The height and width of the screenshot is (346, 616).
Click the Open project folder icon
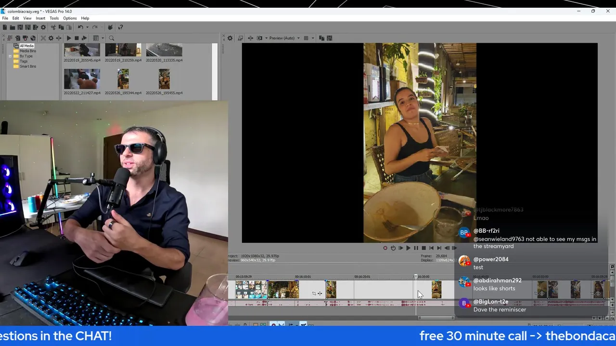click(13, 27)
